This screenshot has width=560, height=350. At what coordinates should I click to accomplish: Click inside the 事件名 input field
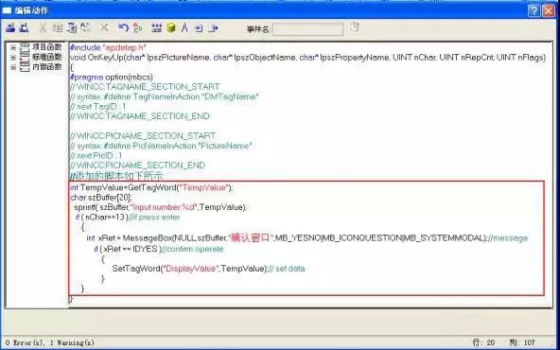tap(307, 29)
